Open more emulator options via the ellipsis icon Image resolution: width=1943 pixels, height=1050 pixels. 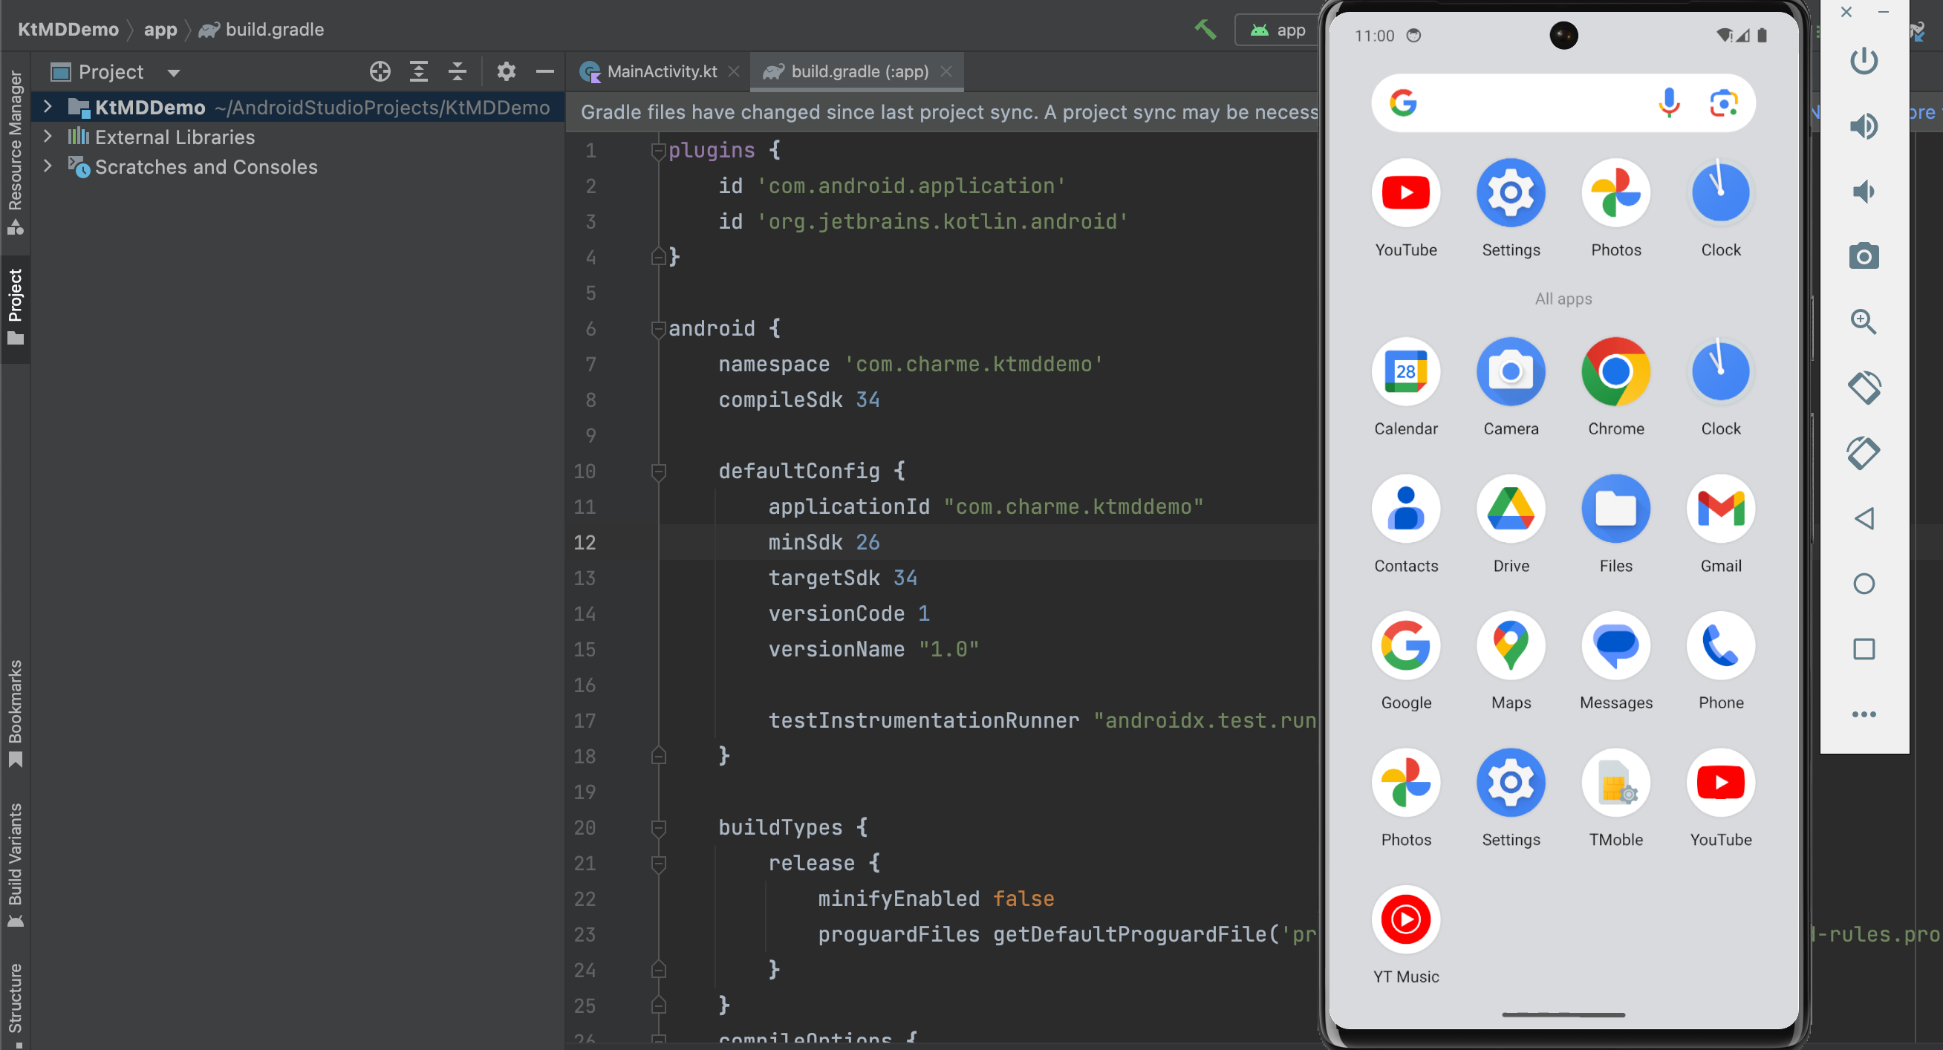[x=1864, y=714]
